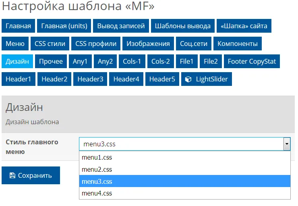Switch to the Footer CopyStat tab
This screenshot has height=206, width=298.
tap(252, 61)
